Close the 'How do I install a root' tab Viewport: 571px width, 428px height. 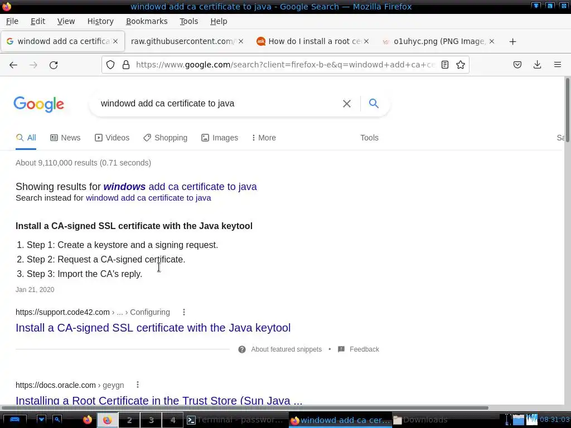point(366,41)
